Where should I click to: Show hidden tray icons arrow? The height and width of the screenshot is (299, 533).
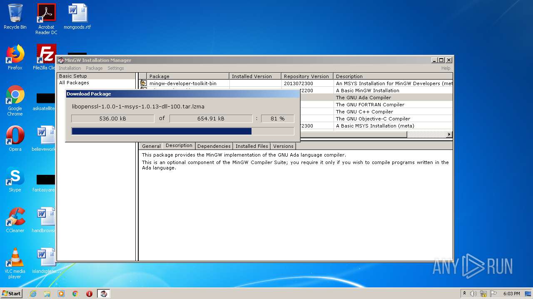(x=464, y=294)
